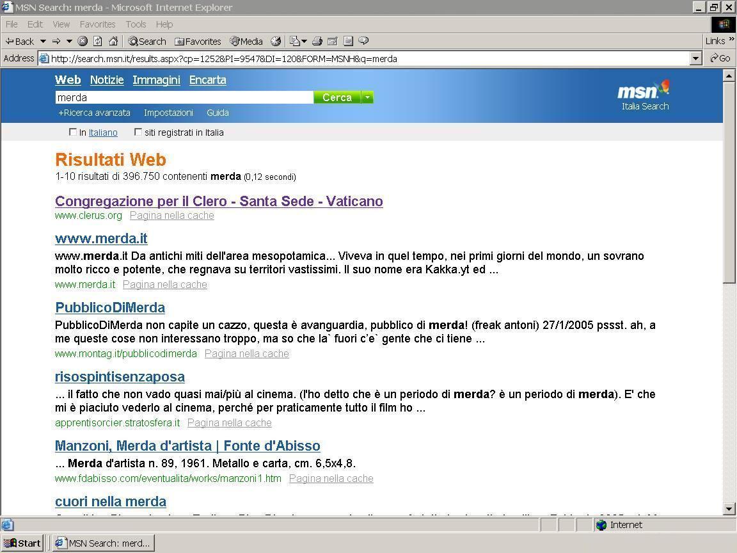Click the Discuss toolbar icon
Viewport: 737px width, 553px height.
[x=348, y=42]
